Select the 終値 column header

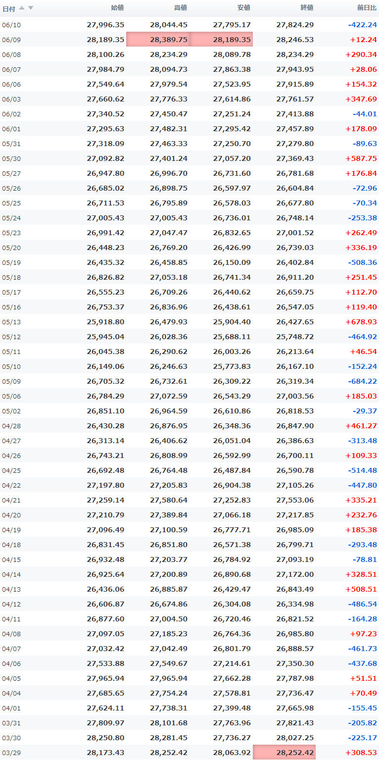(307, 8)
